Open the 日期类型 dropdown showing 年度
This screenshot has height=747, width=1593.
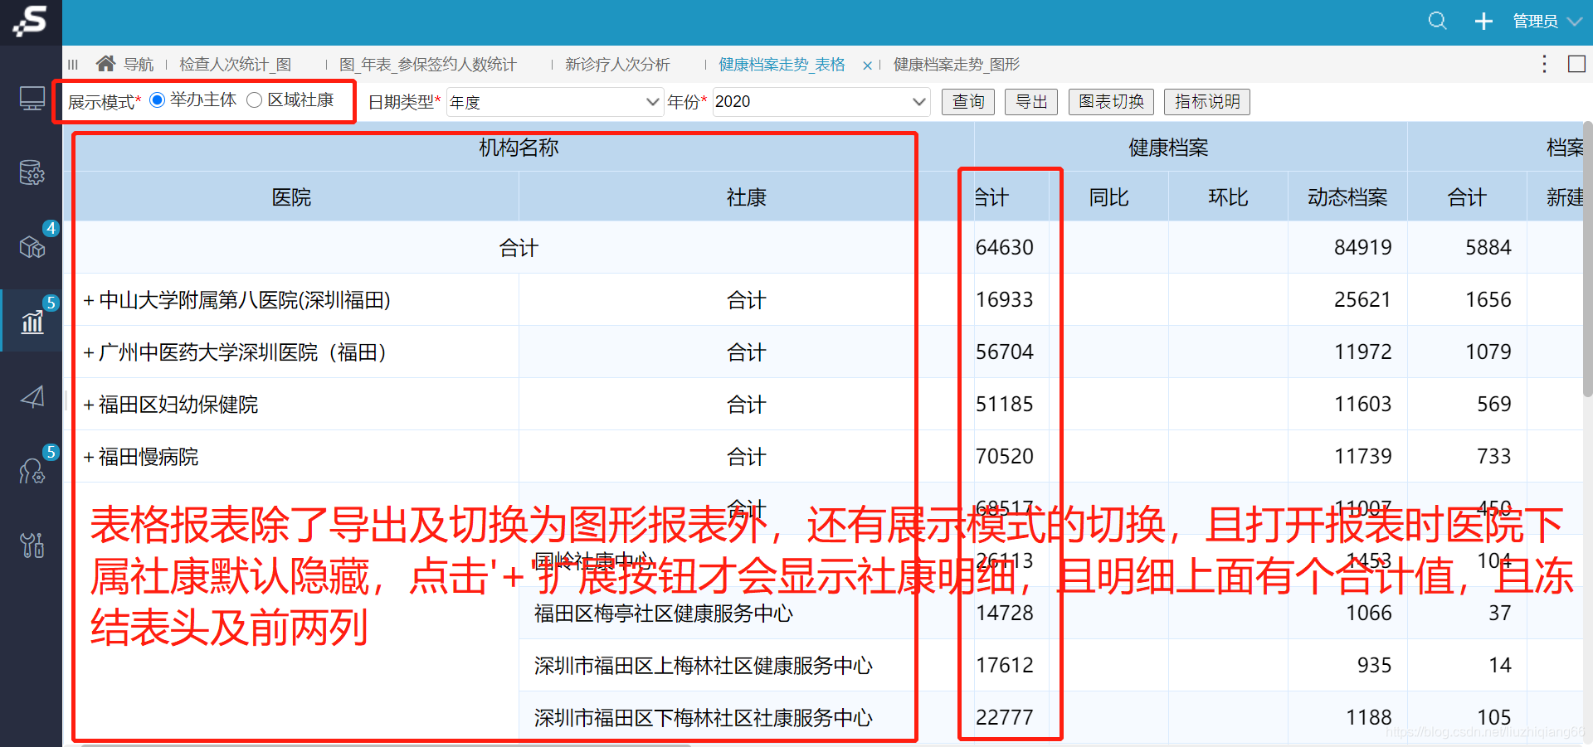coord(554,102)
